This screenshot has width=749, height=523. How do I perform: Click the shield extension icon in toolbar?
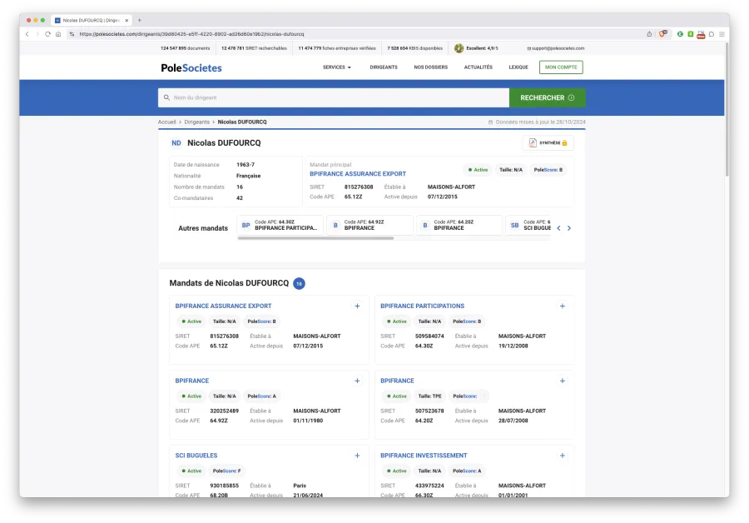[x=662, y=34]
